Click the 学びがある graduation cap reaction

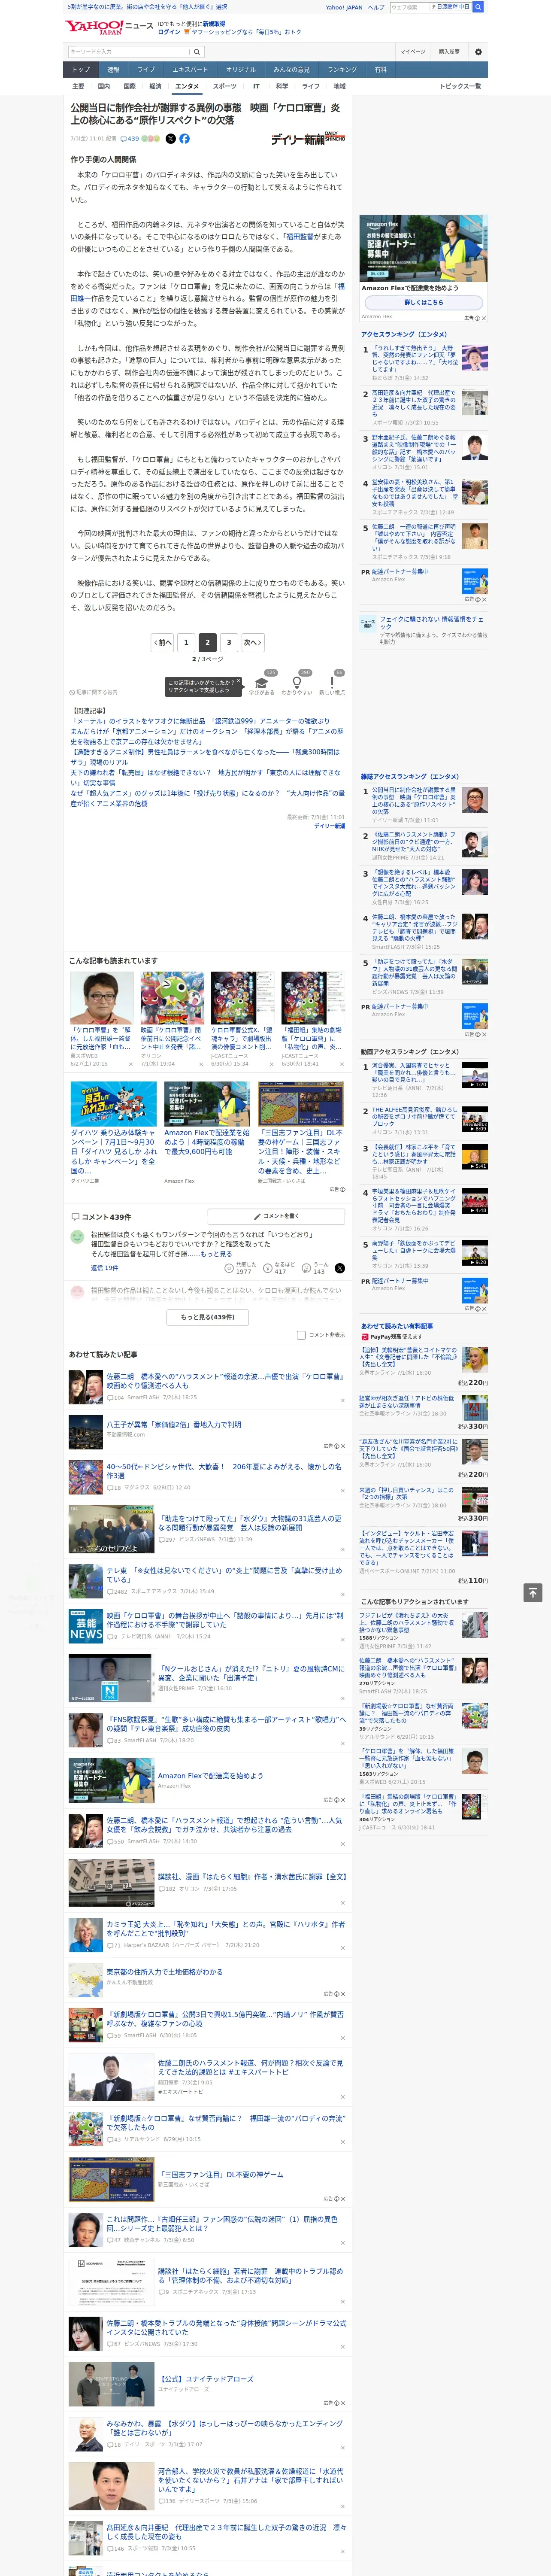tap(262, 683)
